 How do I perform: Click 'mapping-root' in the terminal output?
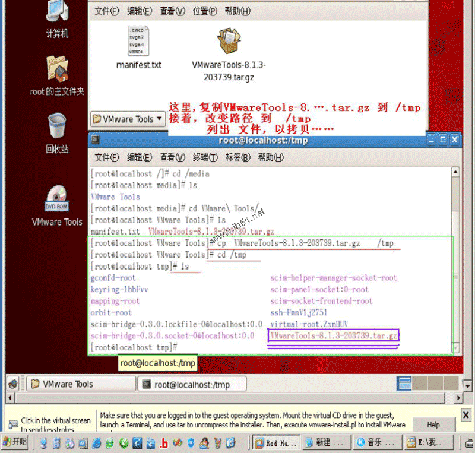[x=115, y=301]
